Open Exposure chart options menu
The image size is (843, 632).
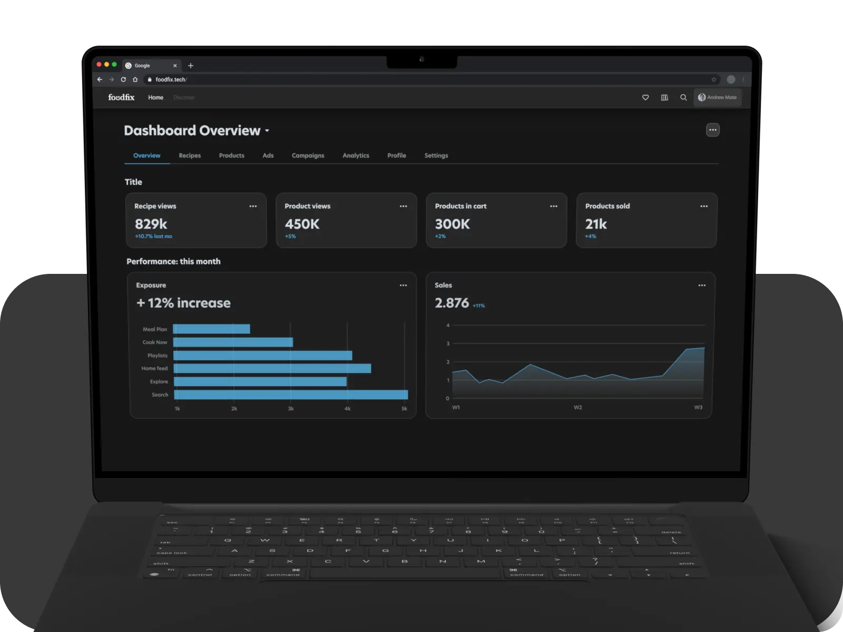(x=403, y=285)
